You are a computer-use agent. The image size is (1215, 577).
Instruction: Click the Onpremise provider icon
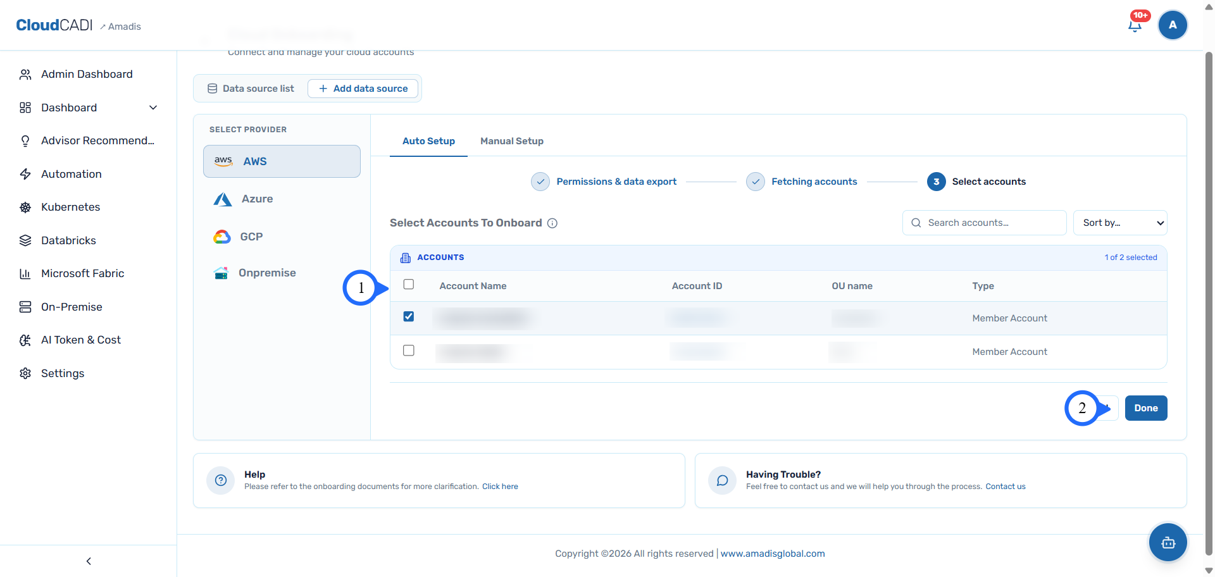tap(221, 273)
